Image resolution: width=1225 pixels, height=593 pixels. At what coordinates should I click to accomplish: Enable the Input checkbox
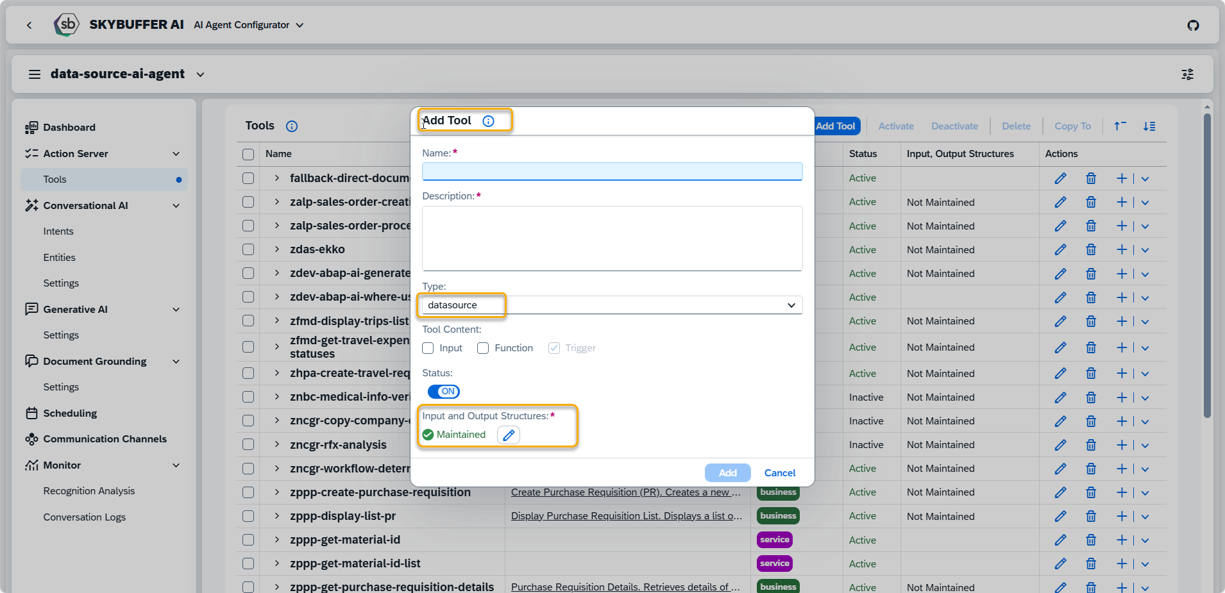pyautogui.click(x=428, y=348)
